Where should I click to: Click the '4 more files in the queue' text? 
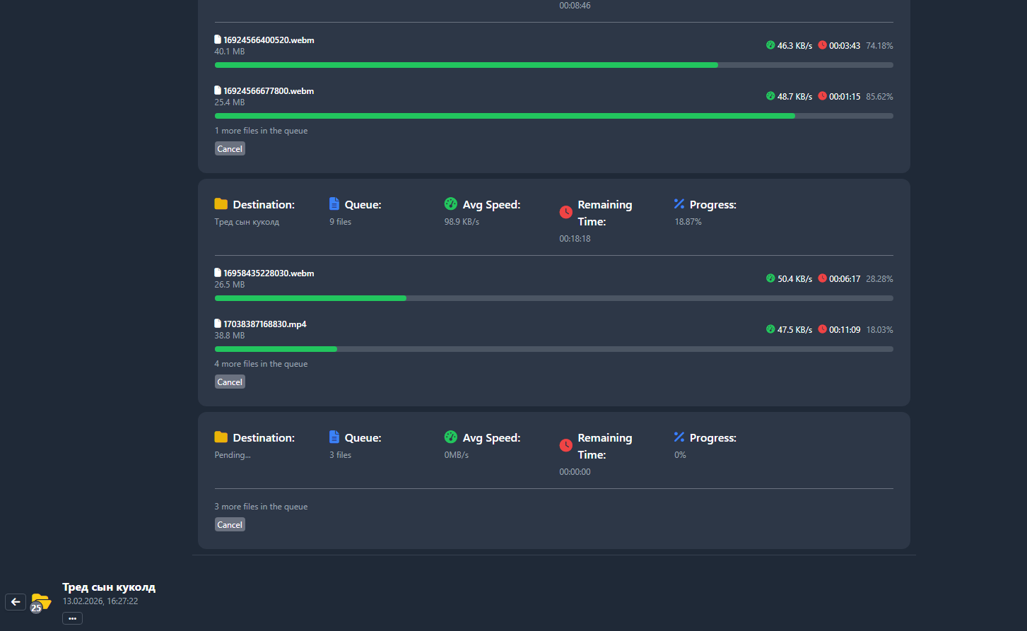(x=261, y=364)
